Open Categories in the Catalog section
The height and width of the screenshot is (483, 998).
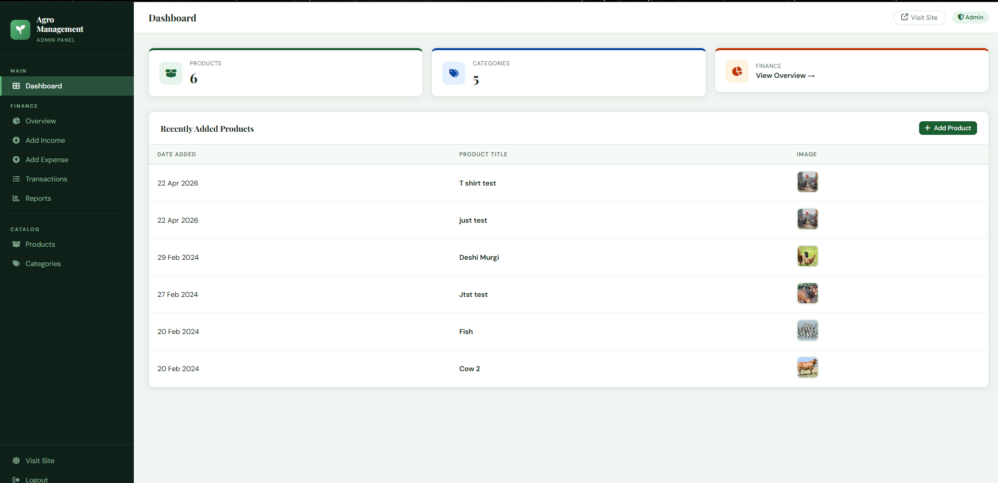pyautogui.click(x=67, y=263)
